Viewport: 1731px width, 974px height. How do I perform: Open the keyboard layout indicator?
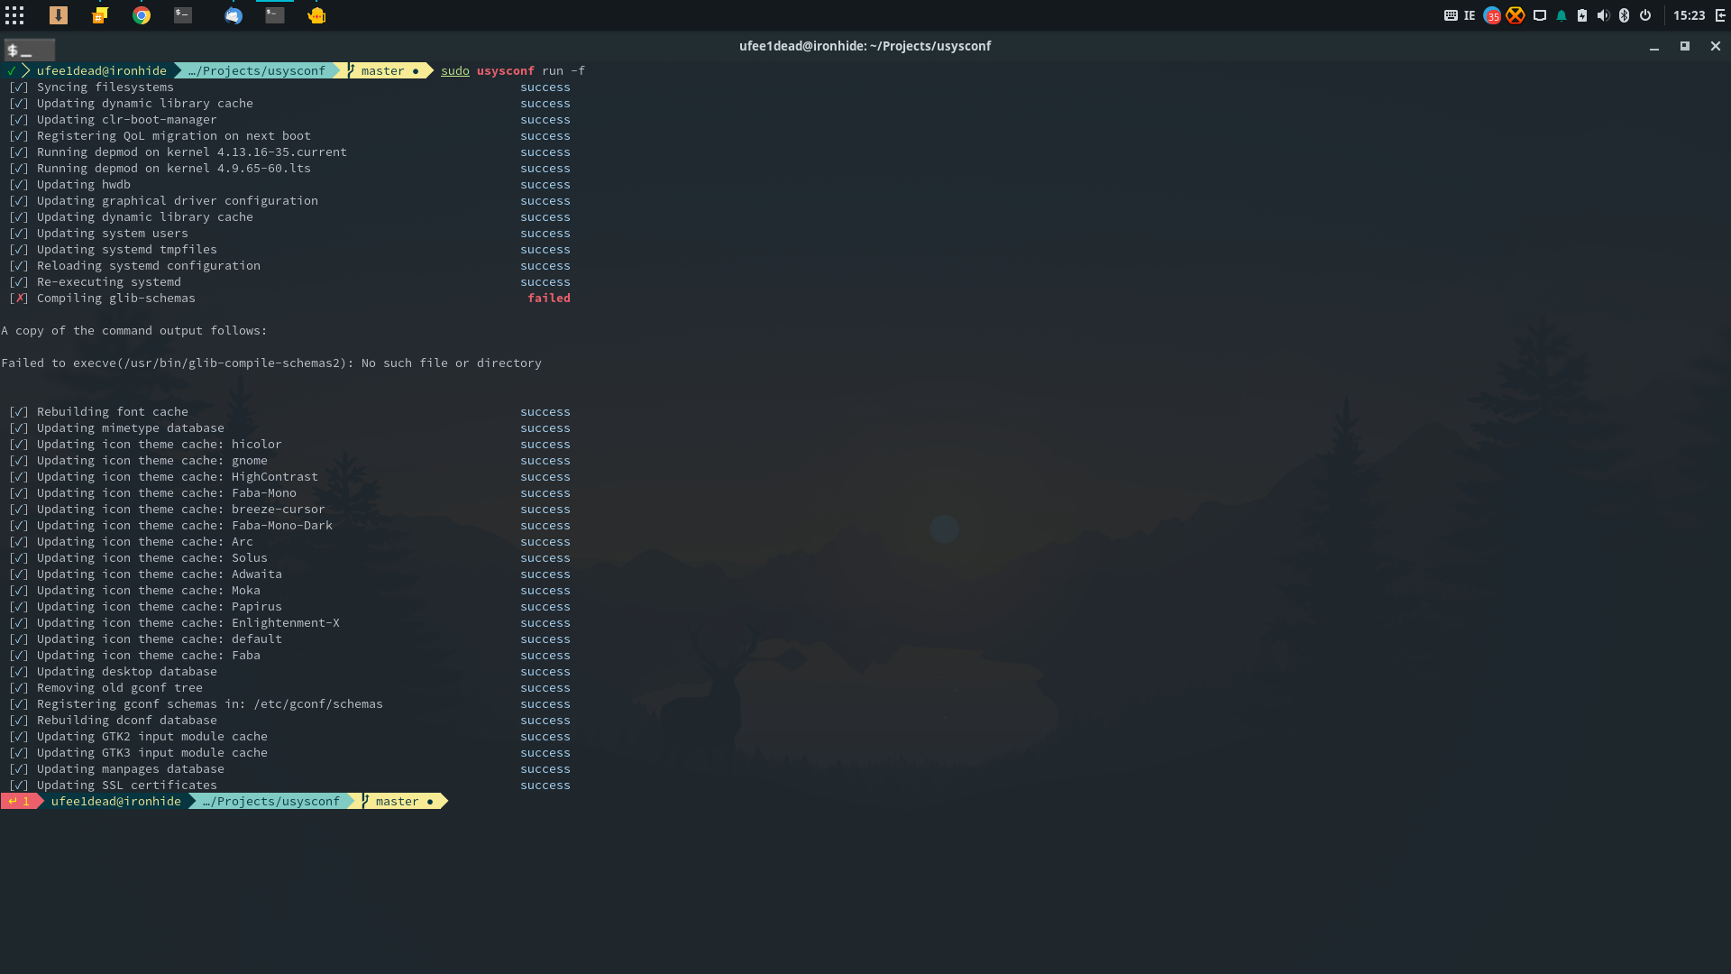coord(1451,15)
